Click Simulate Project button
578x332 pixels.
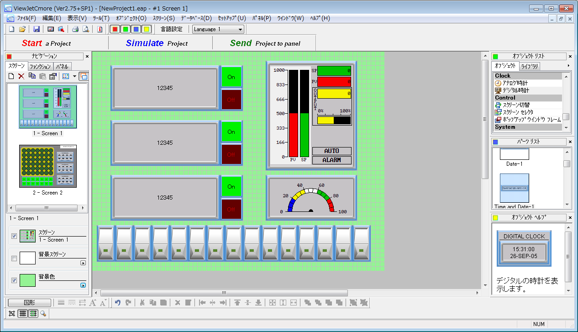pos(157,43)
